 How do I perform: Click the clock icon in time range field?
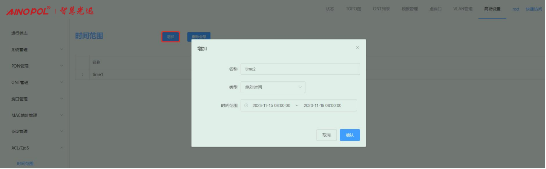pyautogui.click(x=246, y=106)
